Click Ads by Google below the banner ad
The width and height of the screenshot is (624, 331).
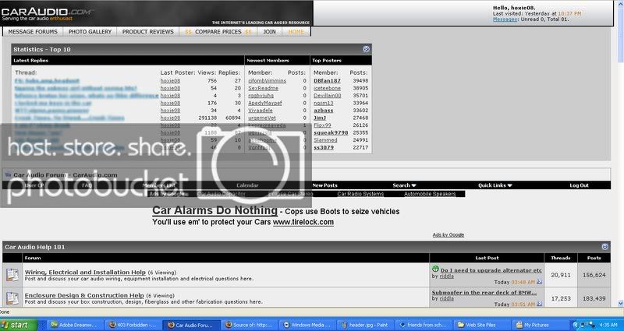pos(448,235)
